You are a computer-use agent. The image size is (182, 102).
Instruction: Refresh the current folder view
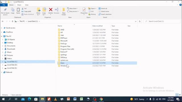click(140, 21)
